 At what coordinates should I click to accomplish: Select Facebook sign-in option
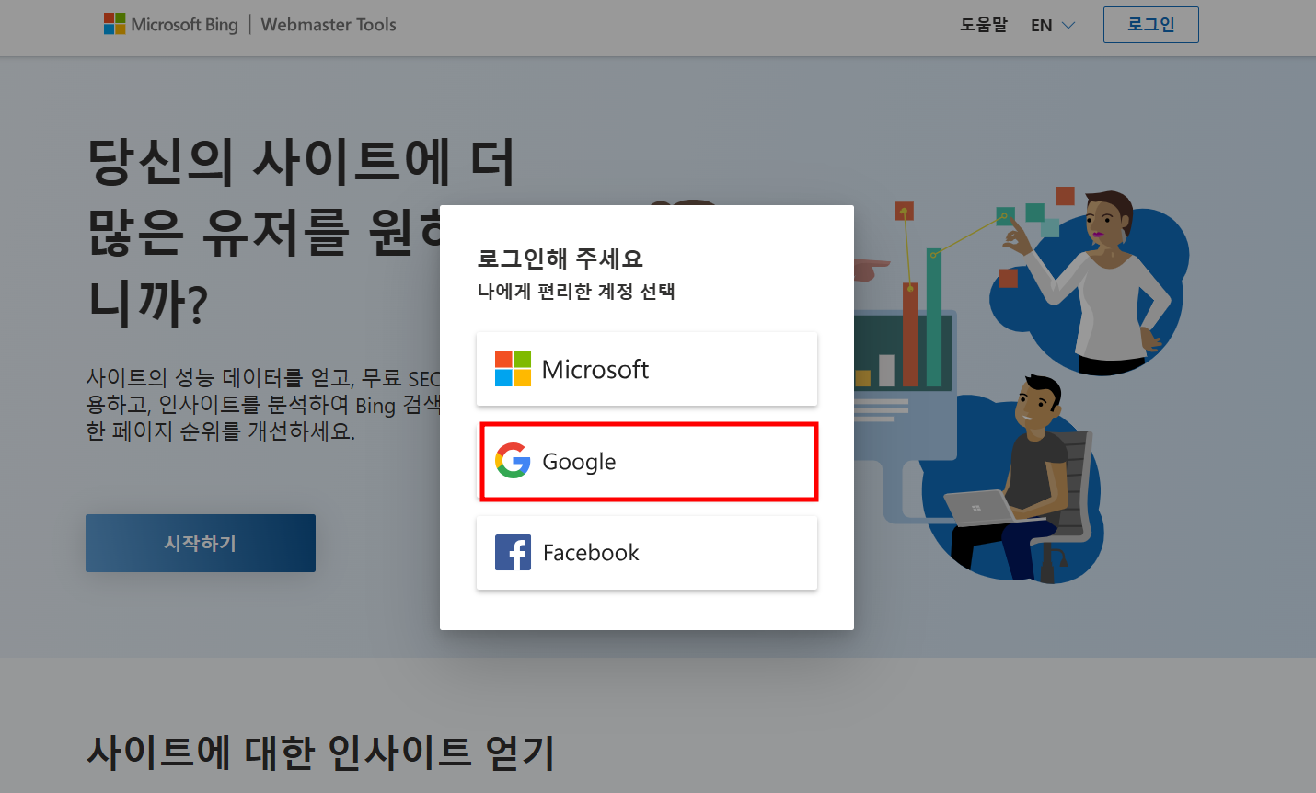pyautogui.click(x=647, y=553)
